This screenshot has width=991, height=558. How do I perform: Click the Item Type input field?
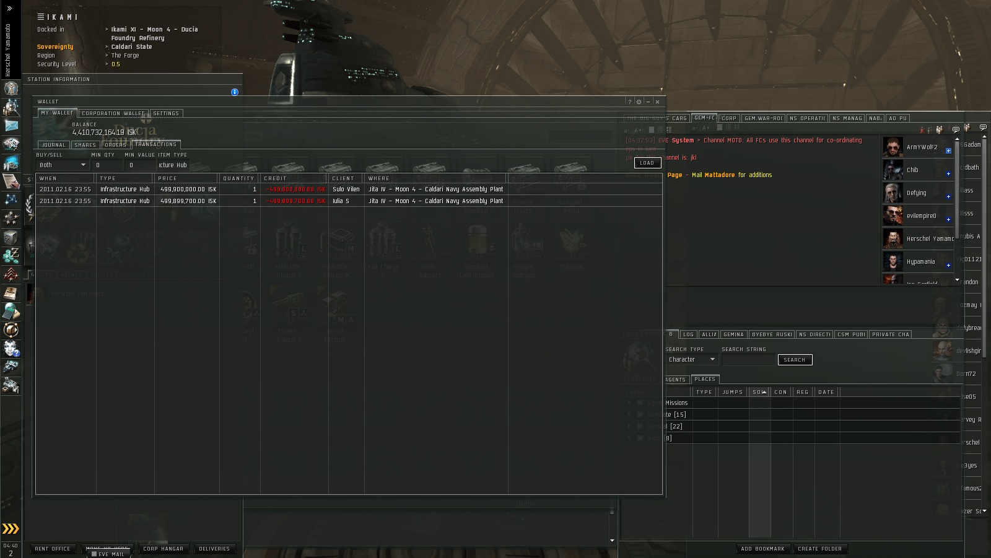[x=173, y=165]
